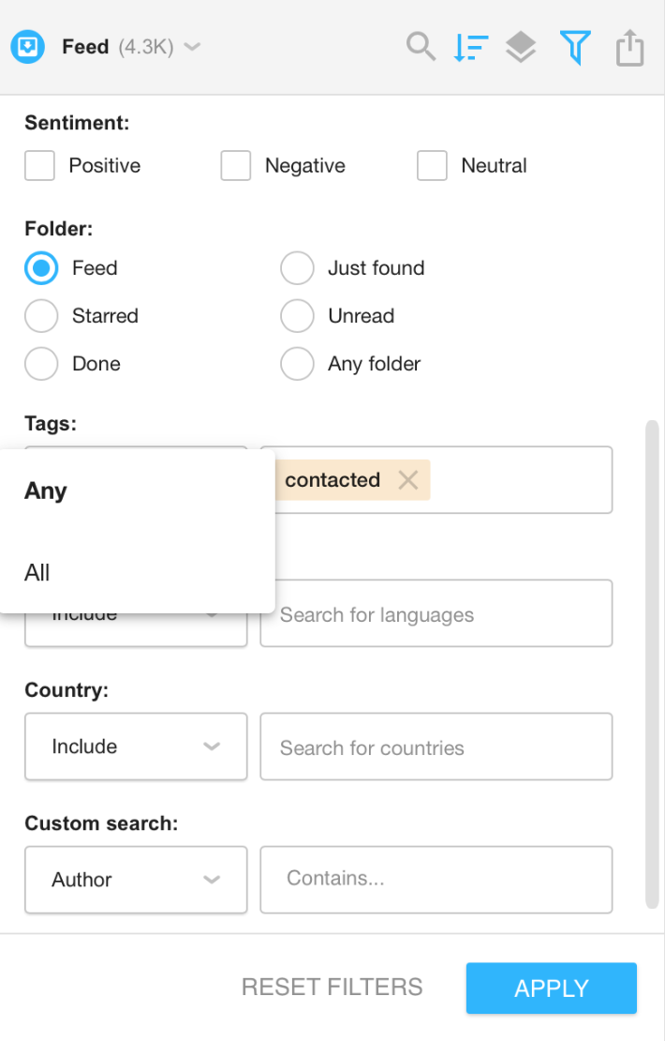This screenshot has height=1041, width=665.
Task: Click RESET FILTERS
Action: tap(332, 988)
